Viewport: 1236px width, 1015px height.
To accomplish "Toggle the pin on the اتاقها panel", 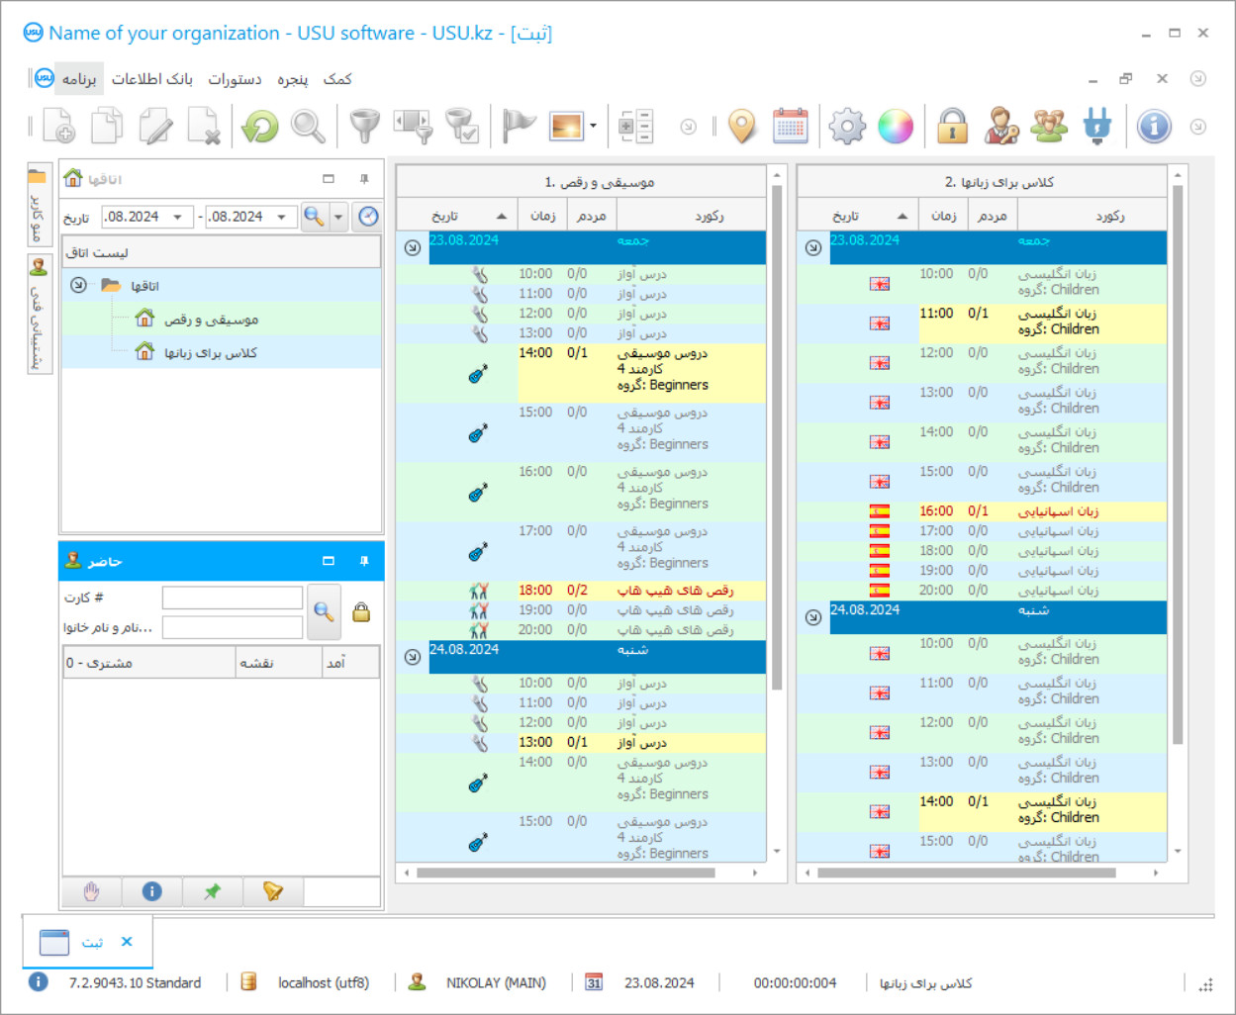I will (364, 179).
